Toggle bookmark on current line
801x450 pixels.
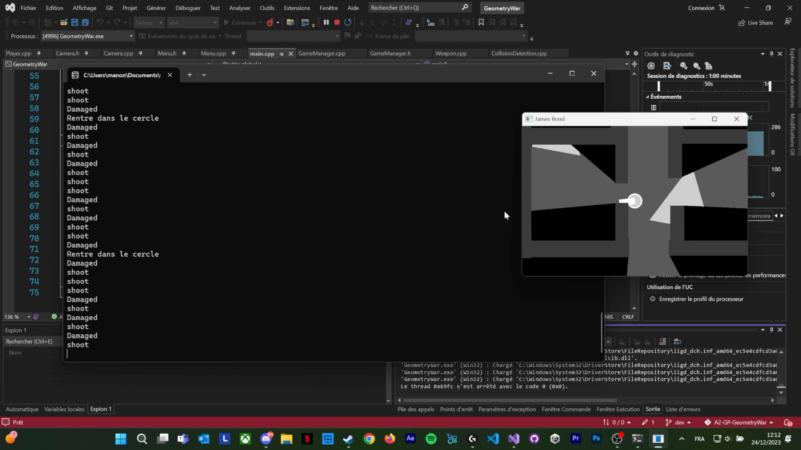(481, 22)
